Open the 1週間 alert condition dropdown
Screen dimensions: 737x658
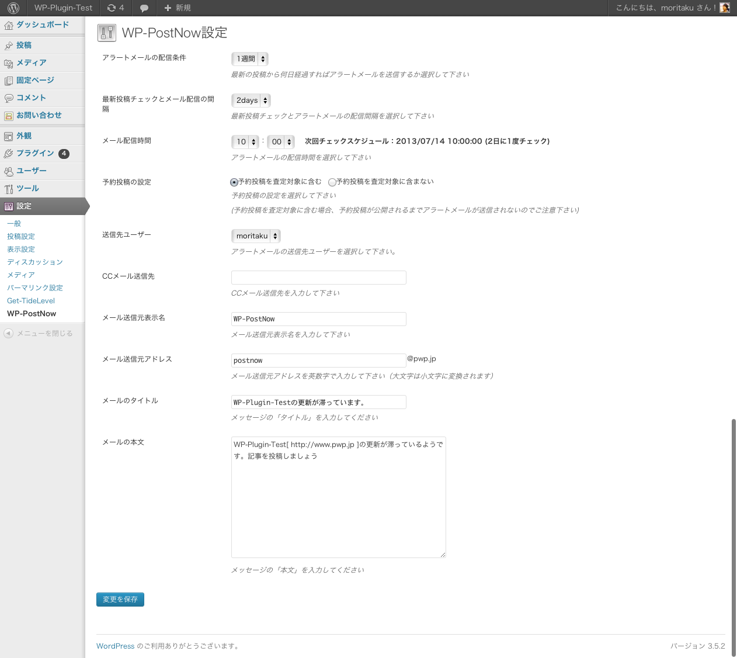click(x=250, y=59)
